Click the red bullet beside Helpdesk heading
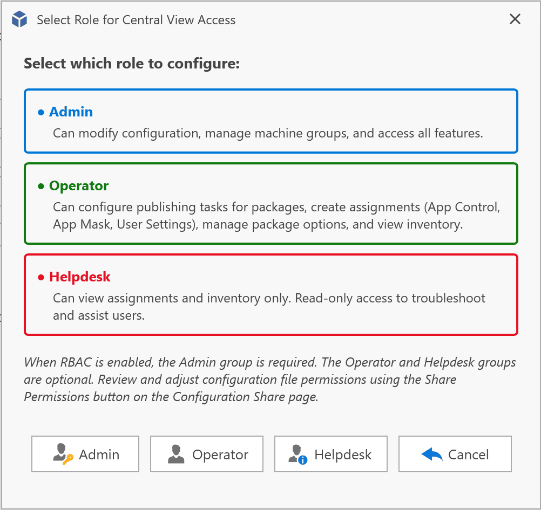This screenshot has width=541, height=510. coord(40,277)
